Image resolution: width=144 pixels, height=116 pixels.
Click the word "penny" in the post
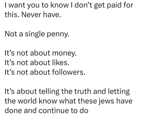(x=58, y=34)
